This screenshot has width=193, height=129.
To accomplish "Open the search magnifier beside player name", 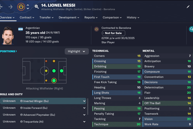I will point(36,7).
